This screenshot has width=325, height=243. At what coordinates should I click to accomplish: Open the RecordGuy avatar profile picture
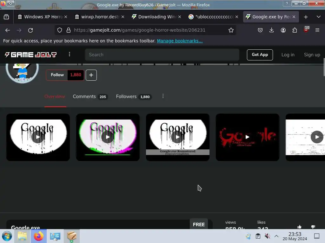coord(22,72)
